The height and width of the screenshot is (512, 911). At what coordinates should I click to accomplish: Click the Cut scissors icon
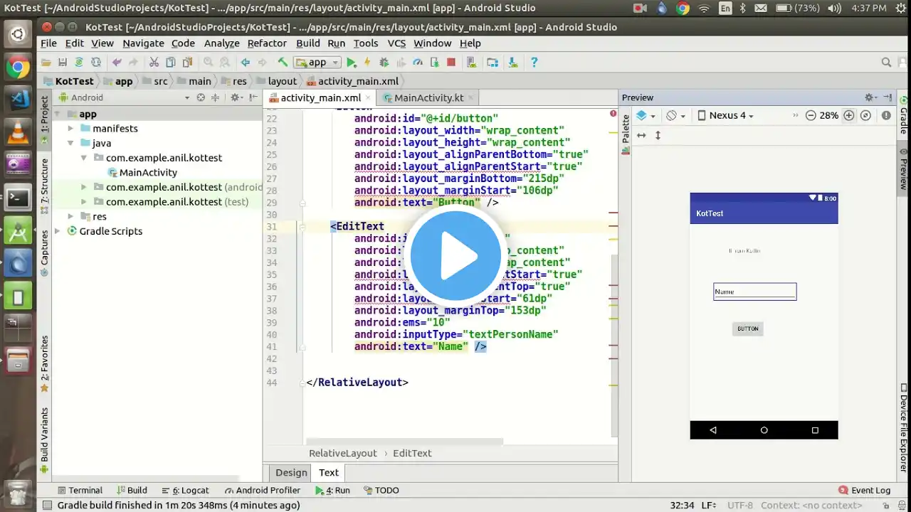click(154, 63)
